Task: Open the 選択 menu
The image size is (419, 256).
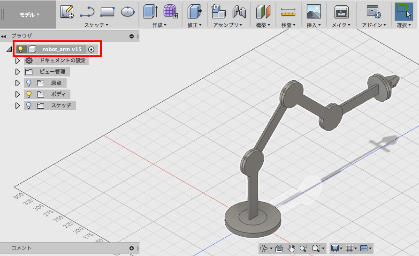Action: coord(404,25)
